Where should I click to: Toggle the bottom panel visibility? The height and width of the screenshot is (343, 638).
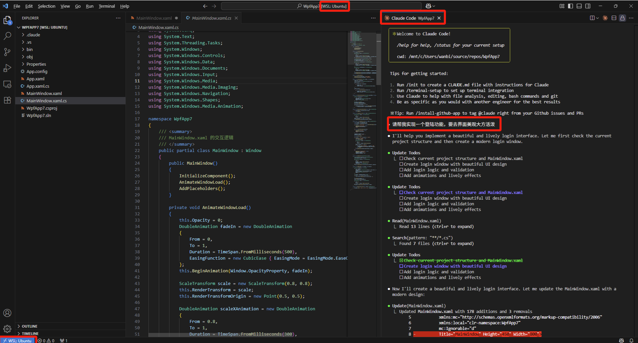pos(579,6)
